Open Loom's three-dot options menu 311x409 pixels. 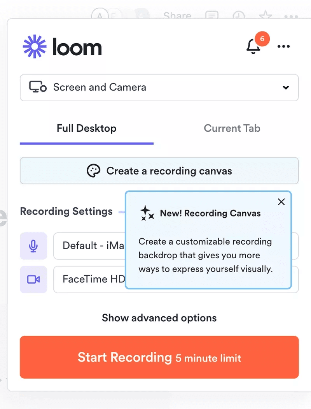[283, 46]
